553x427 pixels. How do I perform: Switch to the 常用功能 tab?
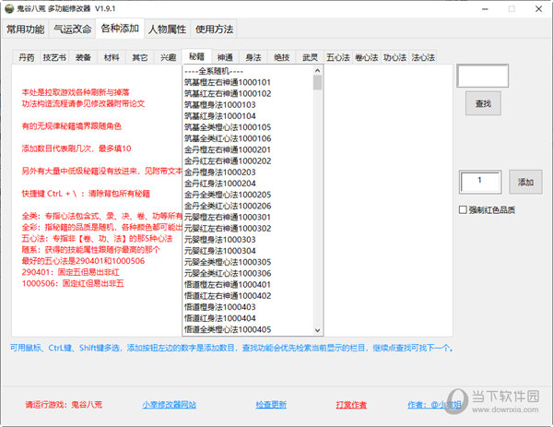25,29
